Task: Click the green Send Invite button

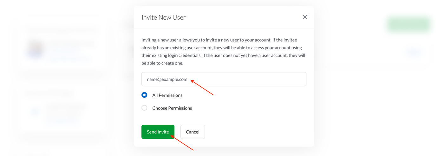Action: coord(158,132)
